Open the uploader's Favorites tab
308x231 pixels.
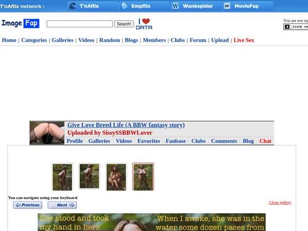[x=148, y=141]
